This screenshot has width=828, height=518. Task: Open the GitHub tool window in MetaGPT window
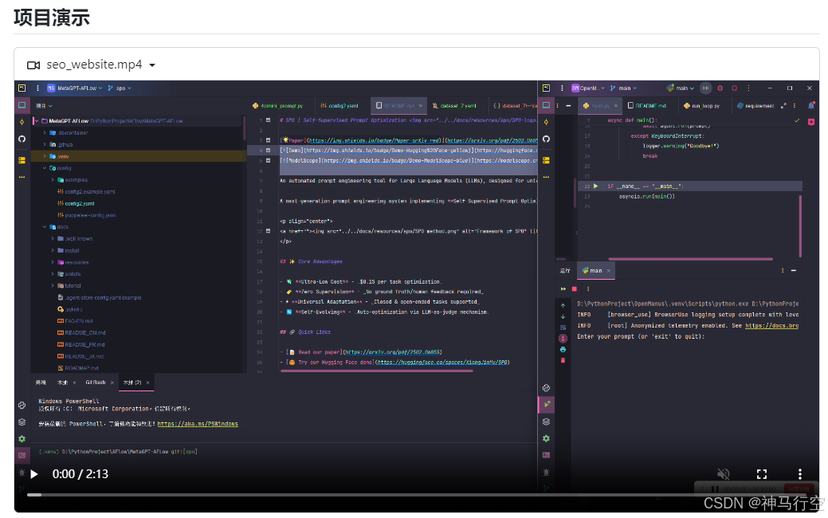[x=22, y=139]
